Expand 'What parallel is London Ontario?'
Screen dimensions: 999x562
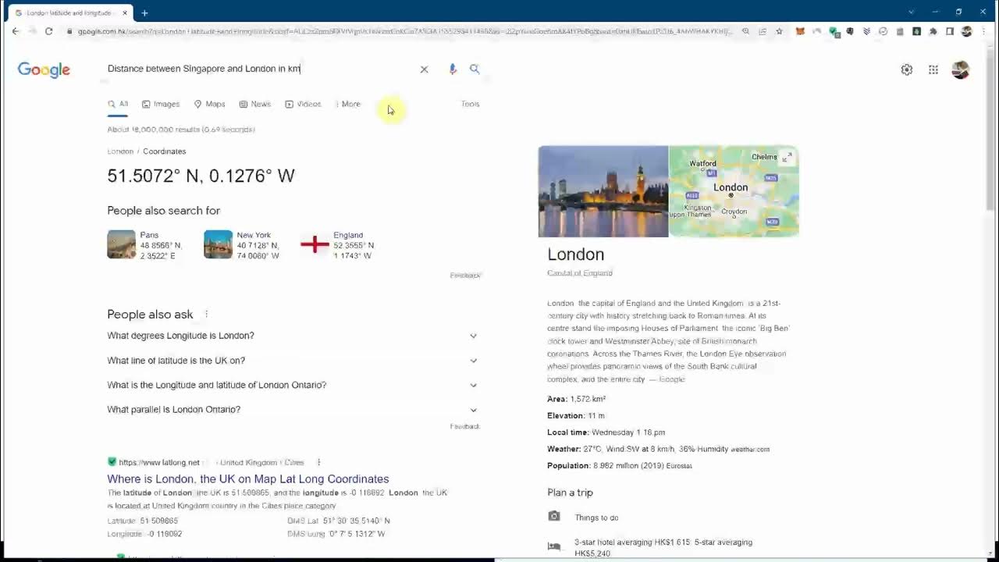coord(293,409)
